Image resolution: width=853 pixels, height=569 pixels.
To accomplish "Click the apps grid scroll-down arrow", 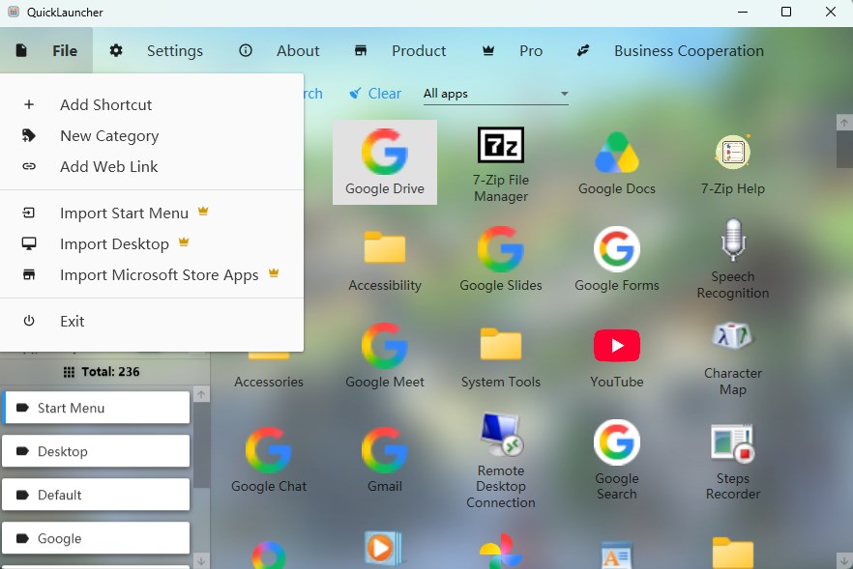I will pyautogui.click(x=843, y=560).
